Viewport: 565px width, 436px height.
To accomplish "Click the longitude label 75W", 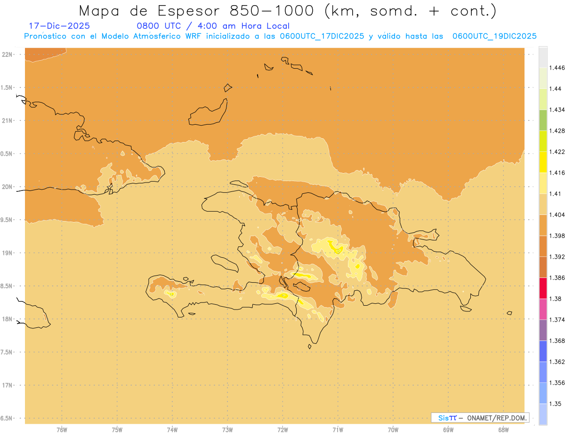I will [x=117, y=430].
